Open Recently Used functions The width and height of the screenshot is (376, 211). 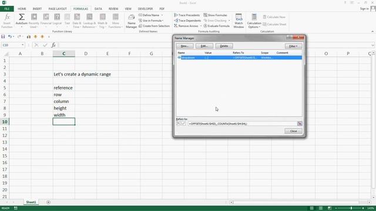pos(33,21)
